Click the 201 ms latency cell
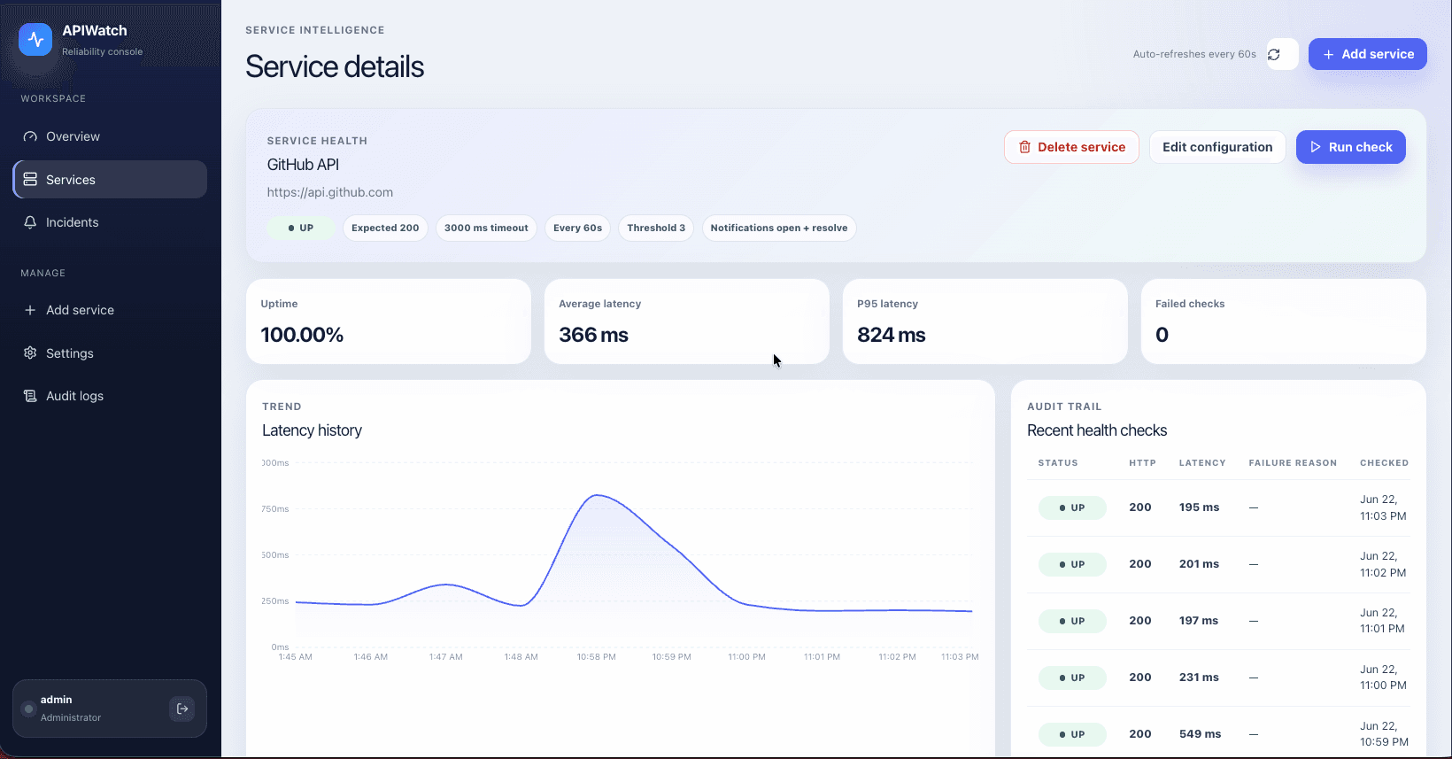1452x759 pixels. point(1199,564)
